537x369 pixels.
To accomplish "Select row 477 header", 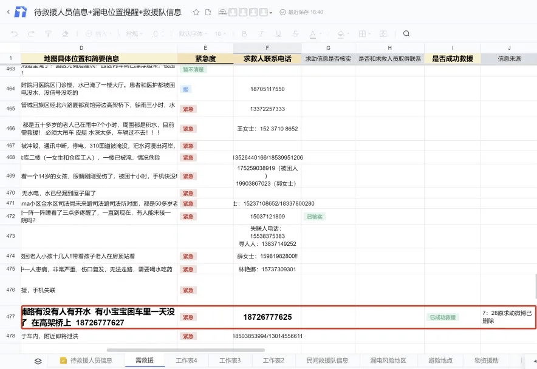I will pos(10,317).
